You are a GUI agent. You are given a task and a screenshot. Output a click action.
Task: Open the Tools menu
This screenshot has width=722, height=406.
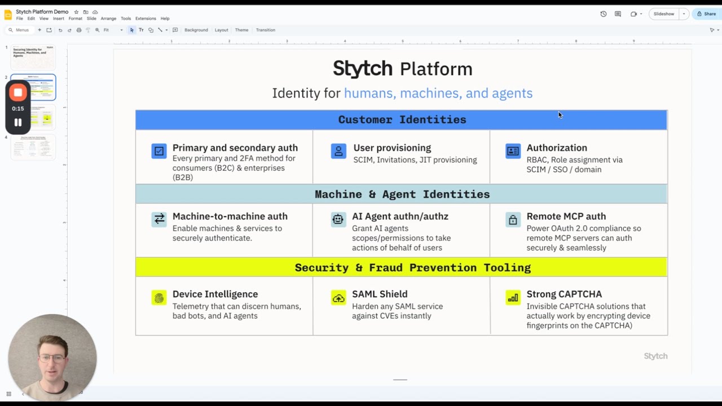click(x=126, y=19)
